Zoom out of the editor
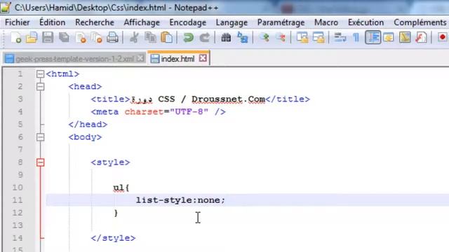 coord(281,37)
